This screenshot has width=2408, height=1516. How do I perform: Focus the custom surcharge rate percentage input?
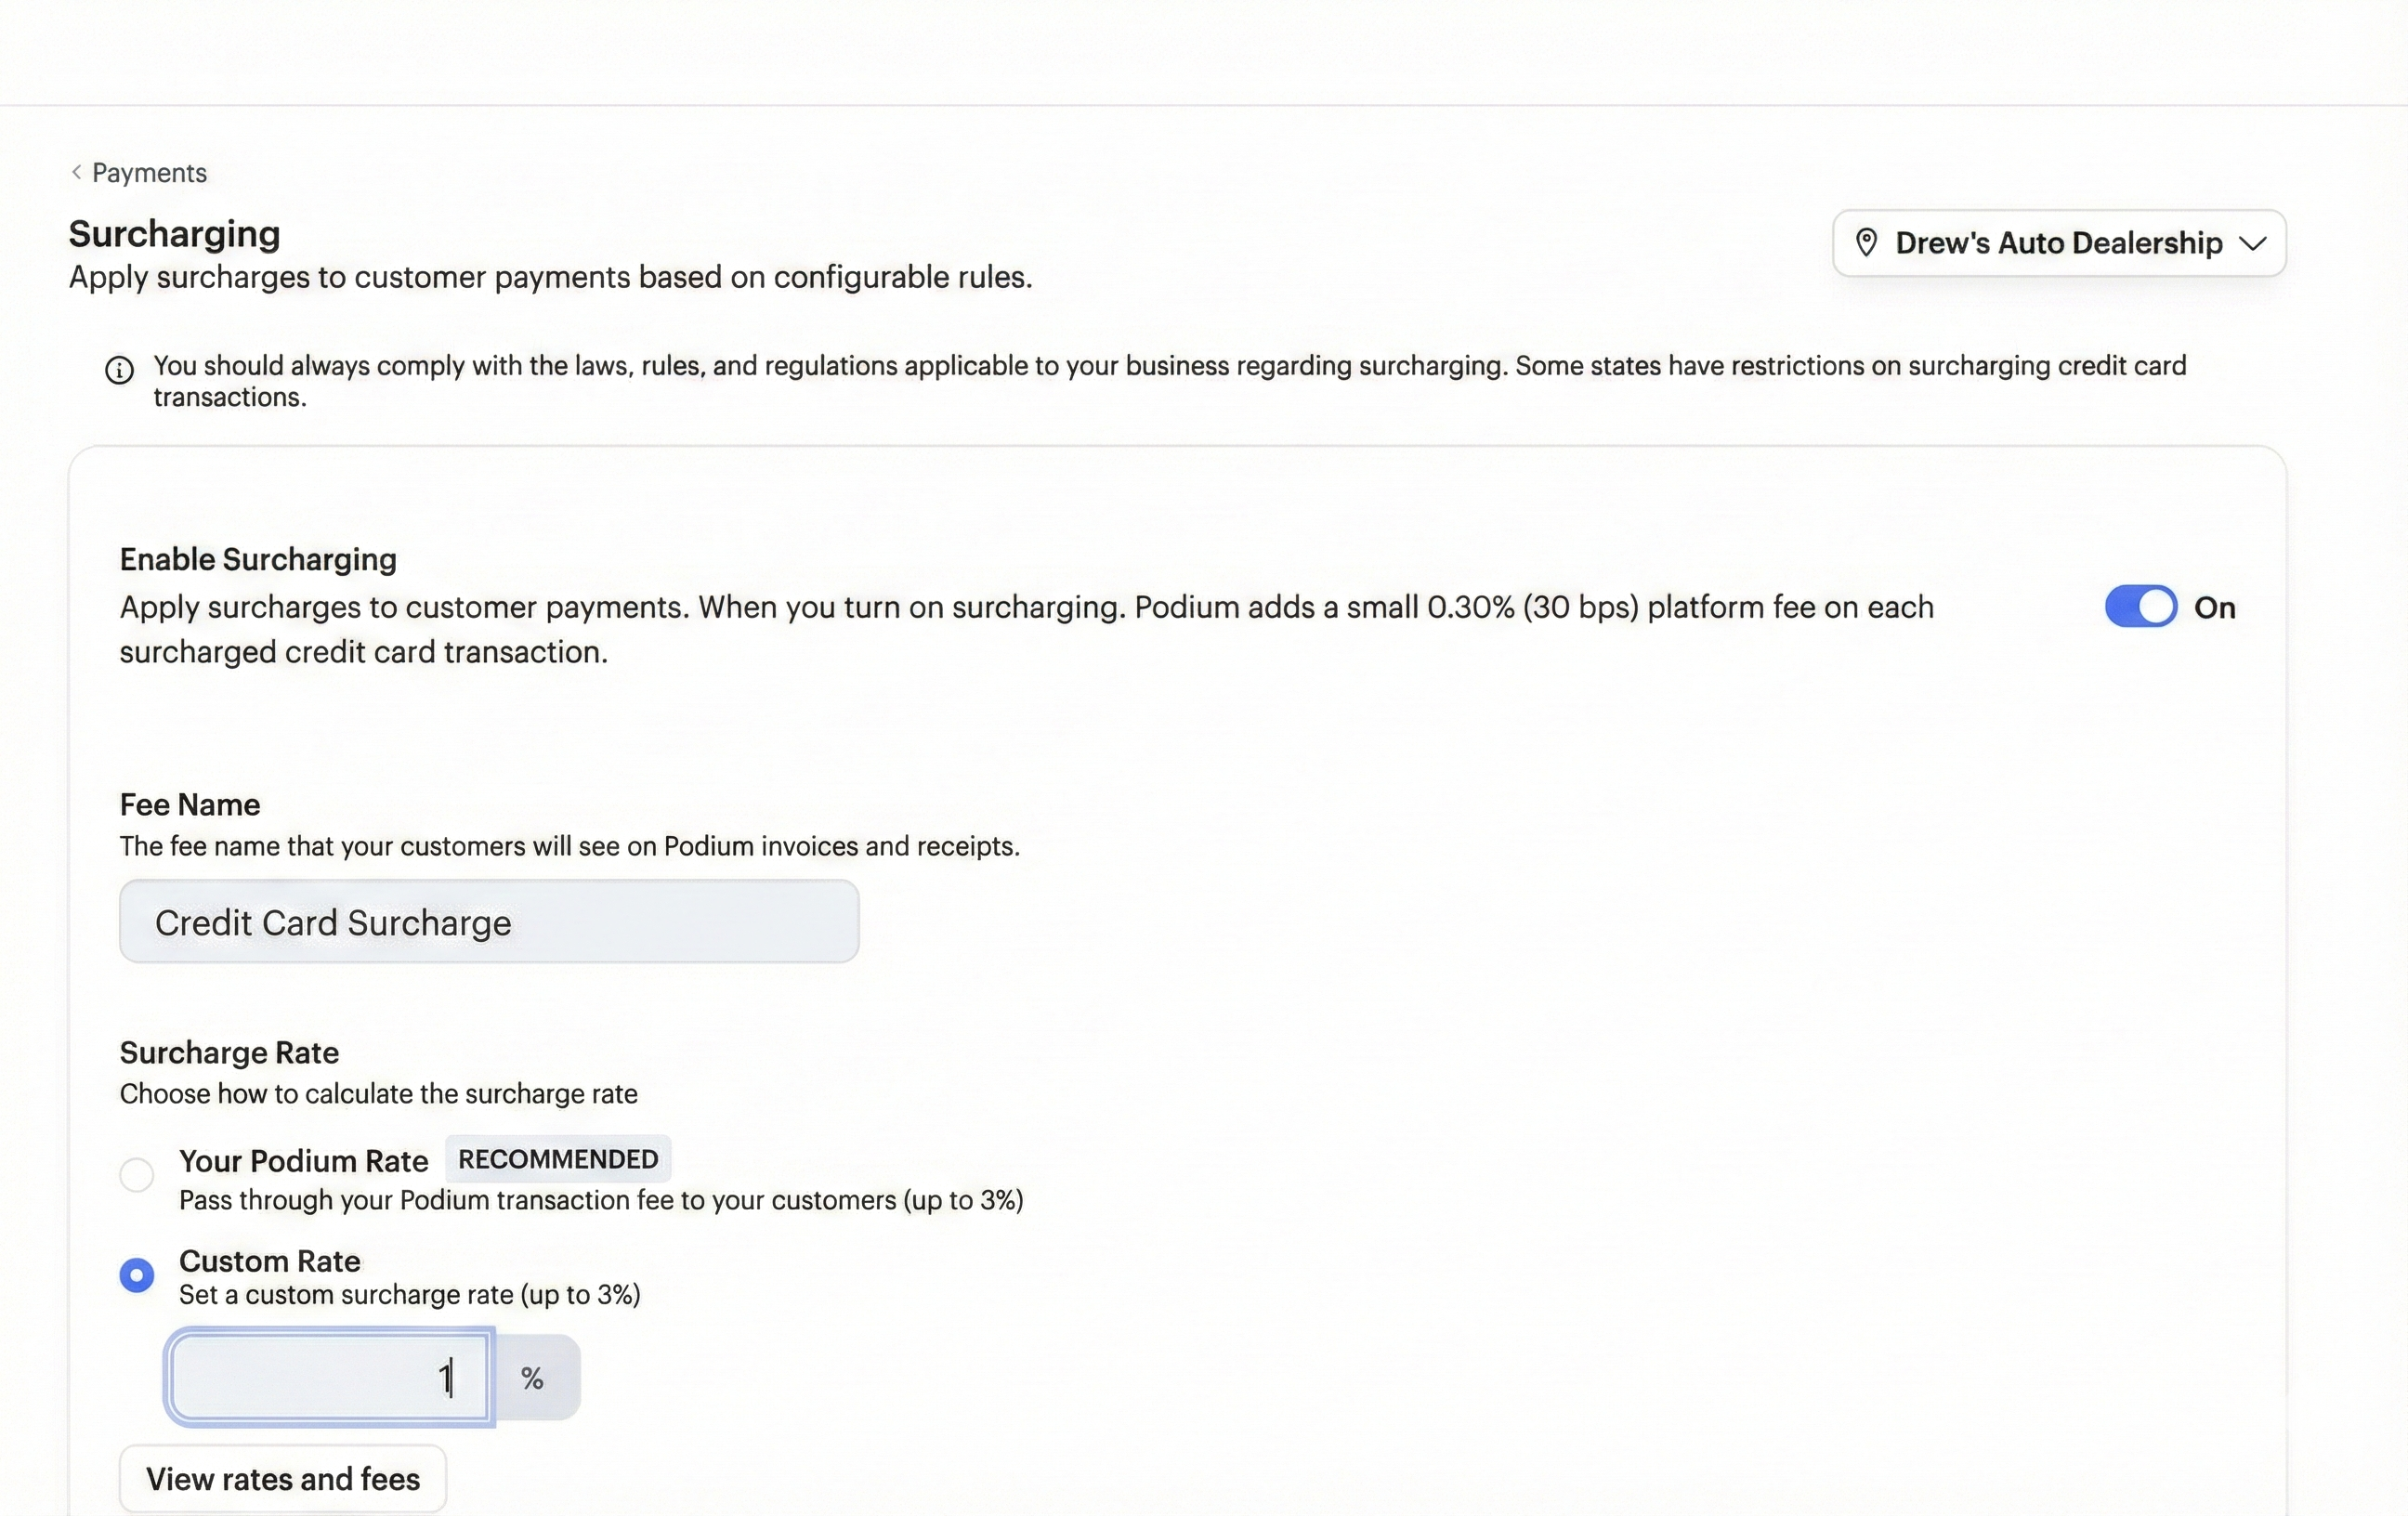tap(330, 1378)
